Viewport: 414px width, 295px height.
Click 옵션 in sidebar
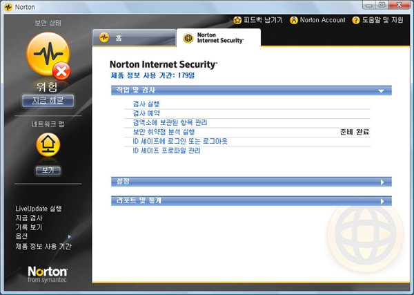(x=21, y=236)
